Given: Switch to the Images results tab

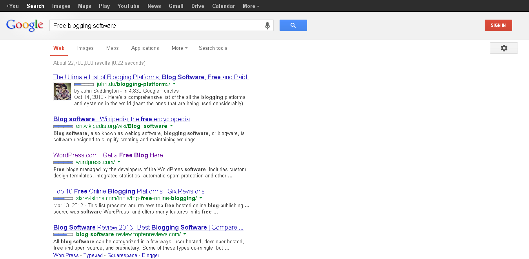Looking at the screenshot, I should [x=85, y=48].
